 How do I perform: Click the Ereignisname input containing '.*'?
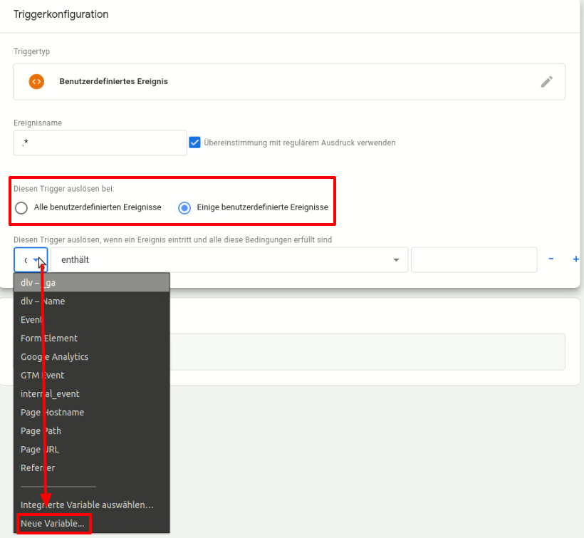pos(100,143)
